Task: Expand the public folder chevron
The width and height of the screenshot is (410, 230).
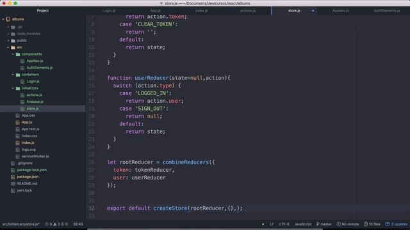Action: click(8, 41)
